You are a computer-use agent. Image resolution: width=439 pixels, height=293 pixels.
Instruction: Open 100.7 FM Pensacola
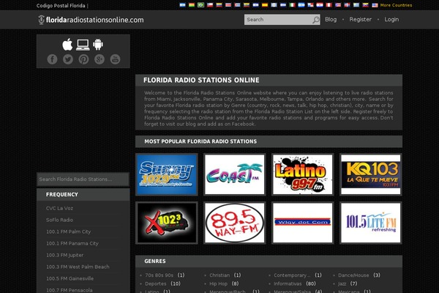(70, 290)
